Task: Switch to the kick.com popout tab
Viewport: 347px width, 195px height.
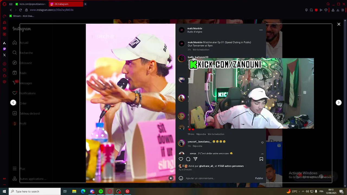Action: tap(31, 4)
